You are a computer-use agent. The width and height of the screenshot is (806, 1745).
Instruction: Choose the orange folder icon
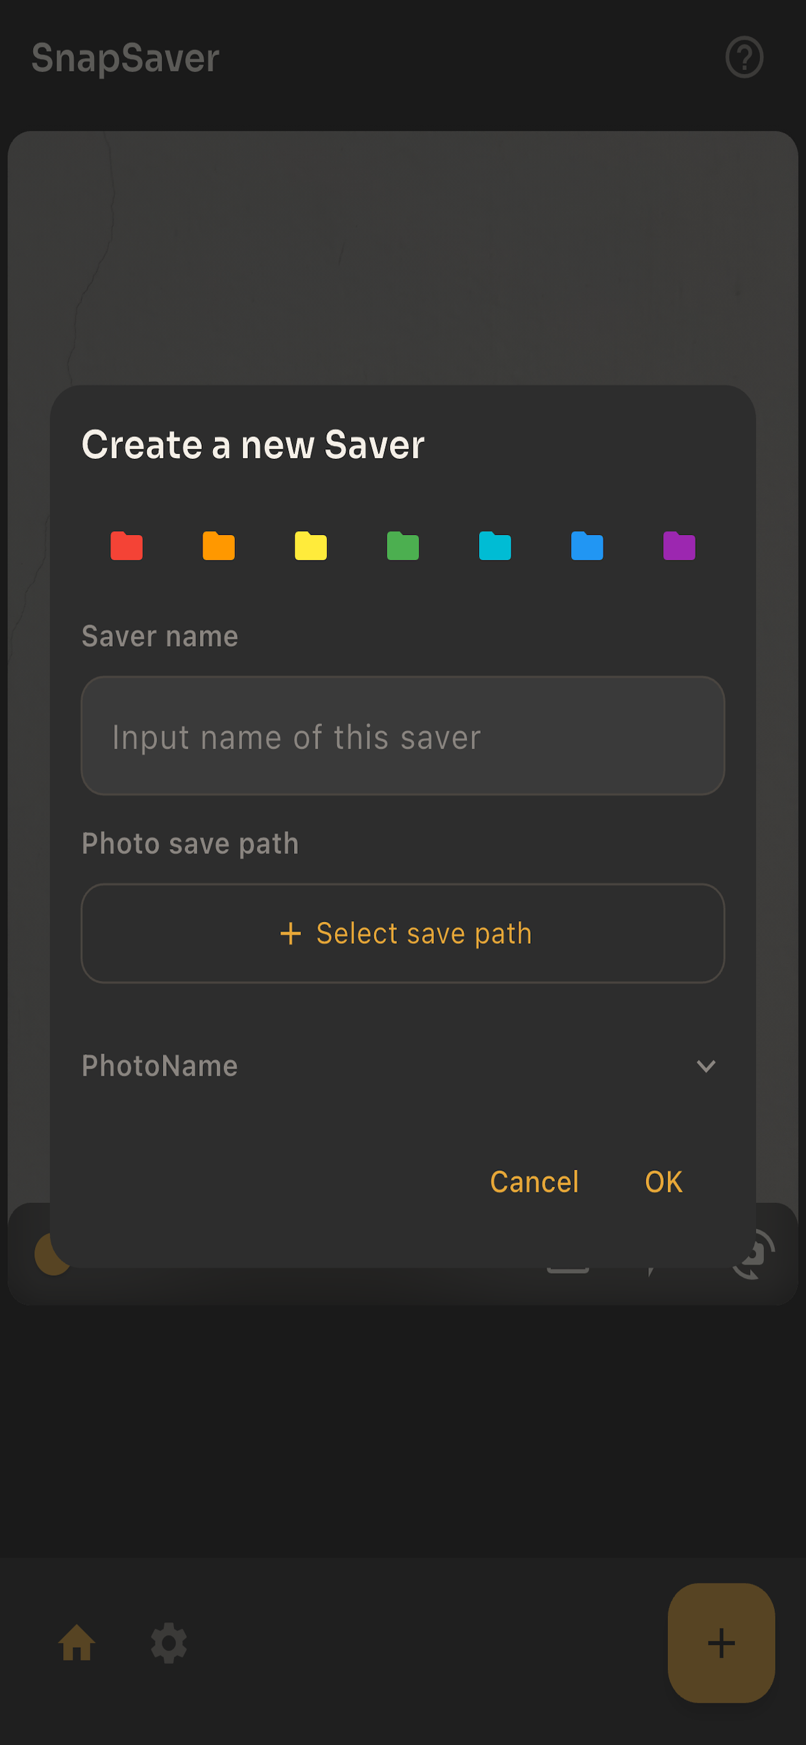tap(219, 546)
